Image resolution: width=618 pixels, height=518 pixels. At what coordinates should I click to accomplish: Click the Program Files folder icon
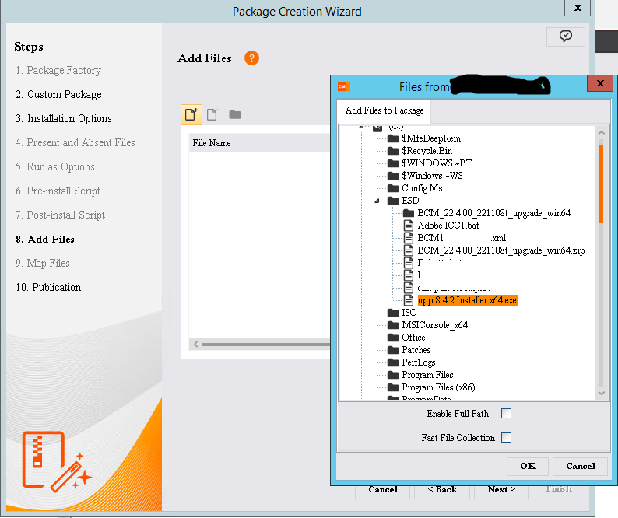393,375
